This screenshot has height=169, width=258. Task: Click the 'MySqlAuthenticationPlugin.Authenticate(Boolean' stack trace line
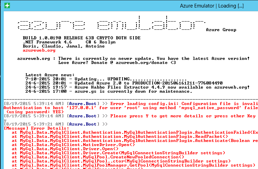point(135,141)
